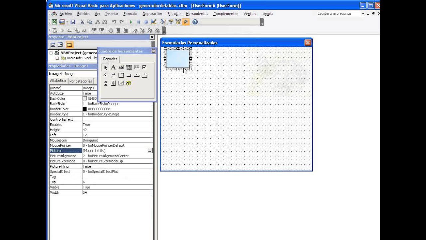This screenshot has width=426, height=240.
Task: Choose the MultiPage control tool
Action: tap(144, 75)
